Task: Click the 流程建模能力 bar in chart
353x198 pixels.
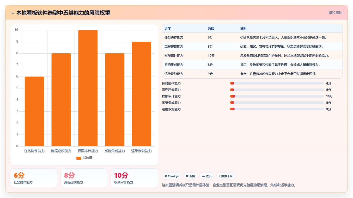Action: pos(61,100)
